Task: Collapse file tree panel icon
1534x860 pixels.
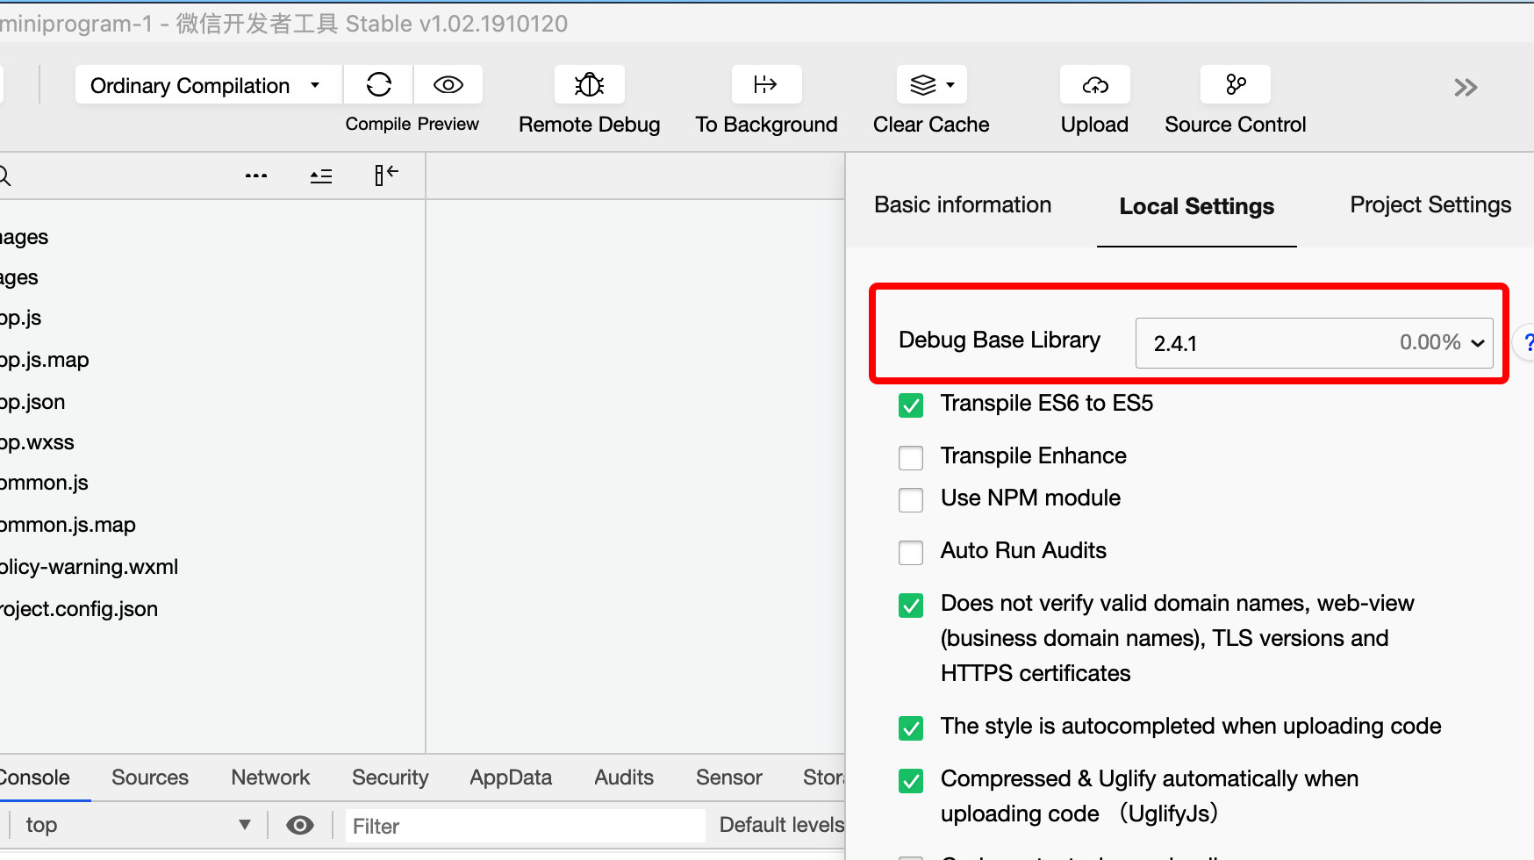Action: [x=386, y=176]
